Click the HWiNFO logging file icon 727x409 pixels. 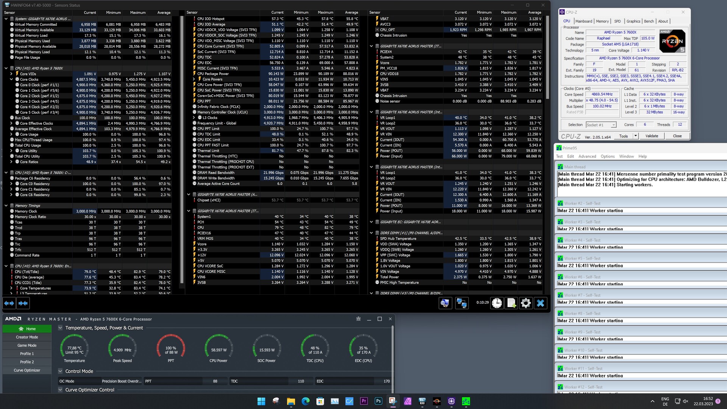click(x=511, y=303)
